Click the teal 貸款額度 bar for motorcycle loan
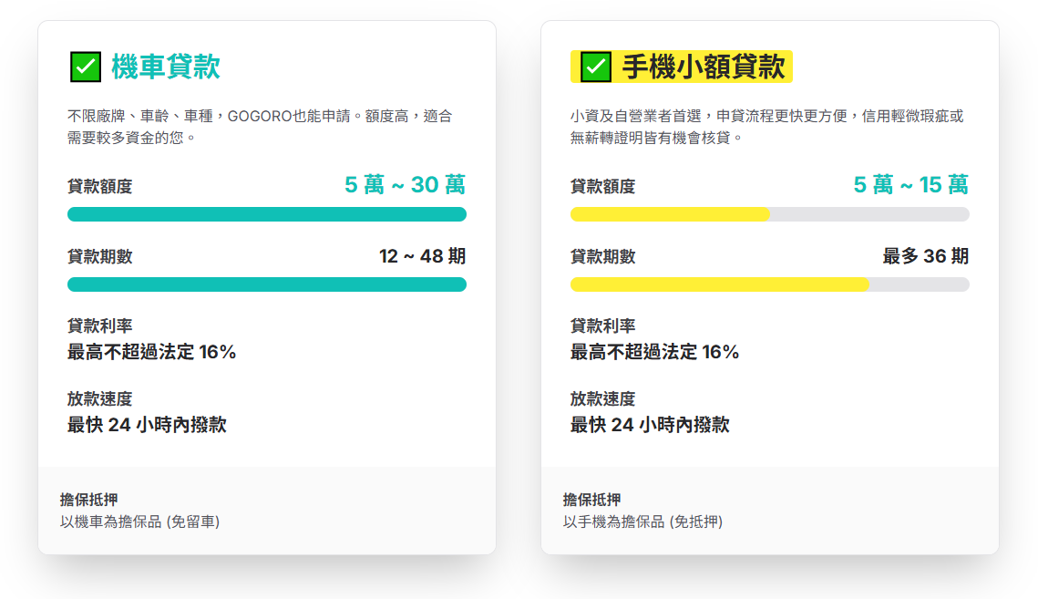 (x=266, y=214)
